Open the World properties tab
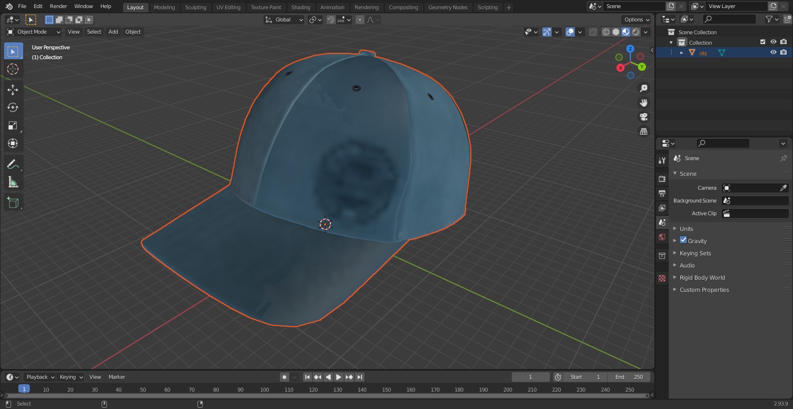The image size is (793, 409). [x=662, y=237]
